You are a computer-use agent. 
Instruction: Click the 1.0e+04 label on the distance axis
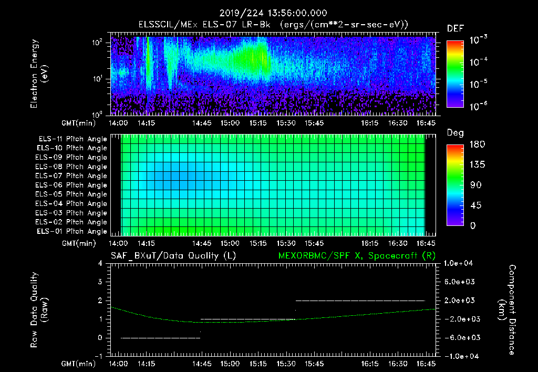pyautogui.click(x=458, y=264)
